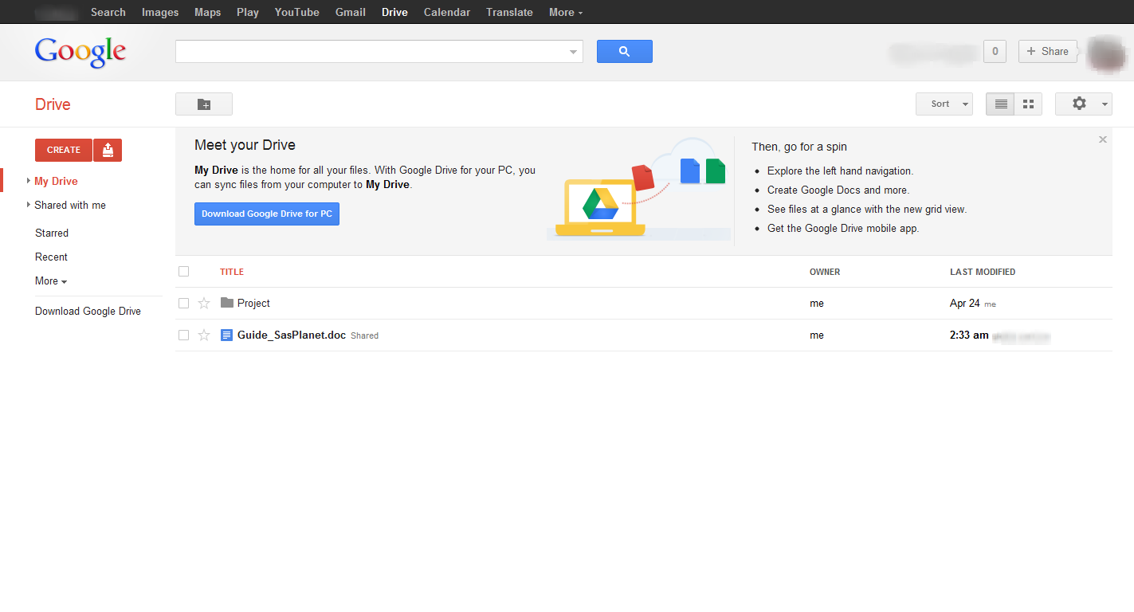Open Play in top bar
The image size is (1134, 612).
(x=248, y=12)
